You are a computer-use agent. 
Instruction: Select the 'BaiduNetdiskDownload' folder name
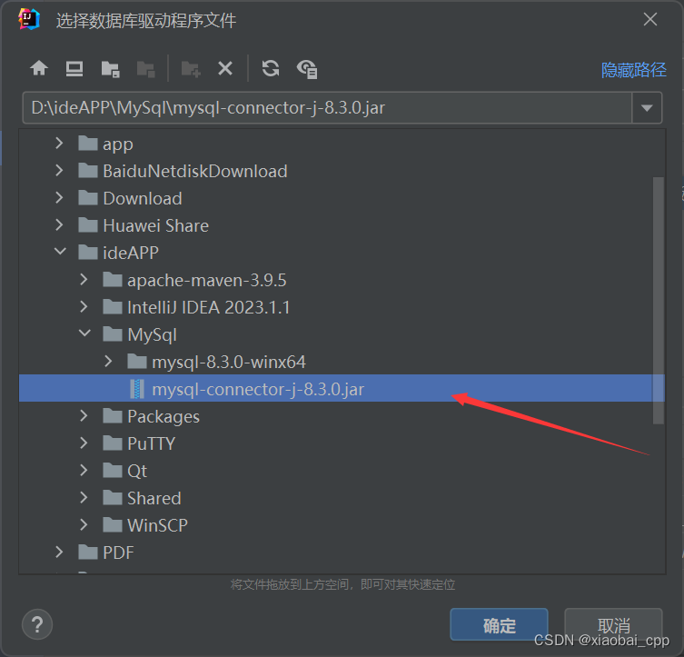pyautogui.click(x=195, y=171)
